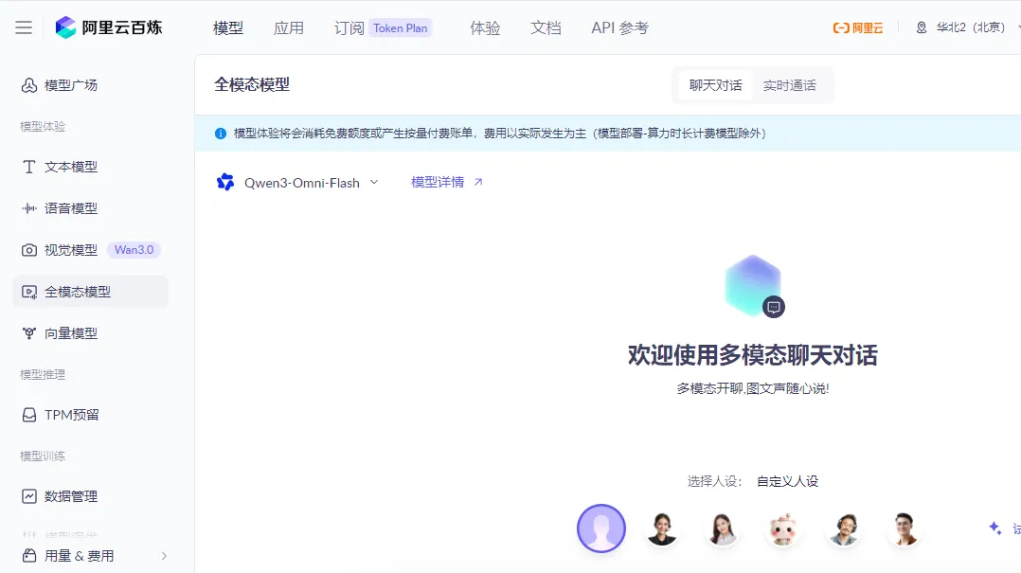Click the hexagon chat logo
The height and width of the screenshot is (573, 1021).
[753, 286]
